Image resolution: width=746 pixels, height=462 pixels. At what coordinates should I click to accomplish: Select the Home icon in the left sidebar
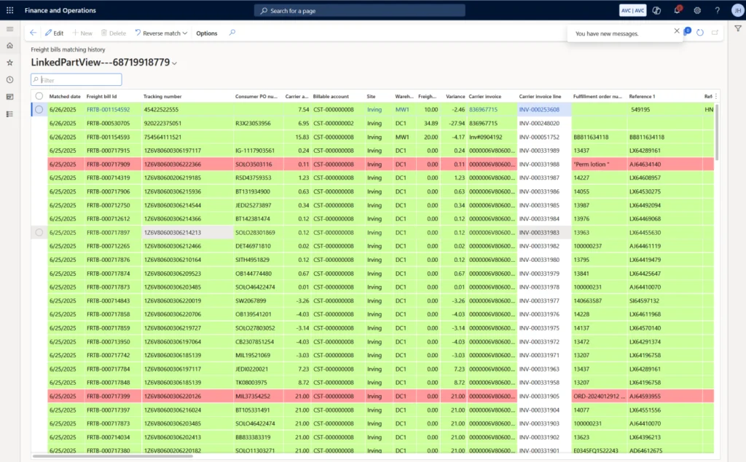[x=9, y=45]
